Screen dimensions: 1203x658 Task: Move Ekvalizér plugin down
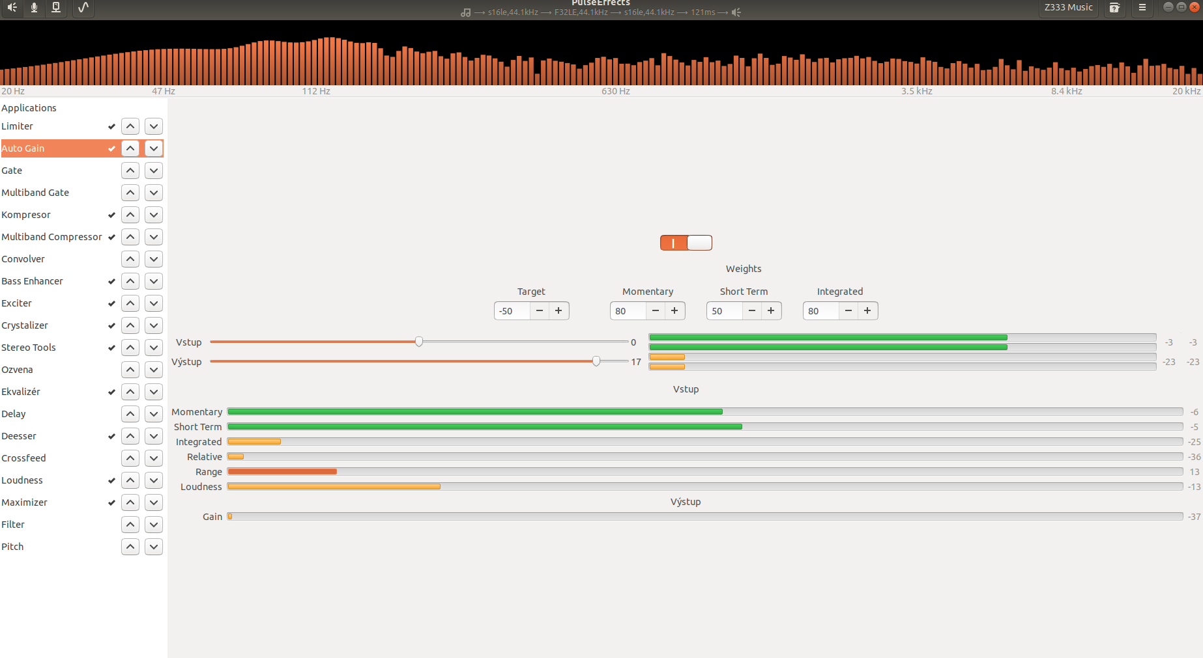click(154, 392)
